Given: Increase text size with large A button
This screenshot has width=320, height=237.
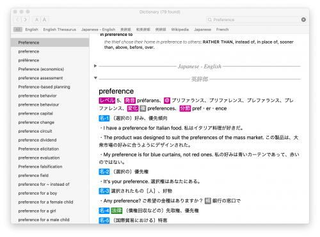Looking at the screenshot, I should pos(45,20).
